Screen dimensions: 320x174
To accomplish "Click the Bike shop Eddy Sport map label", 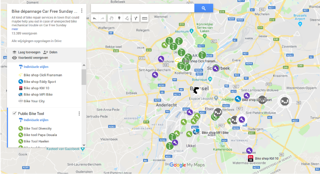I will [x=257, y=100].
